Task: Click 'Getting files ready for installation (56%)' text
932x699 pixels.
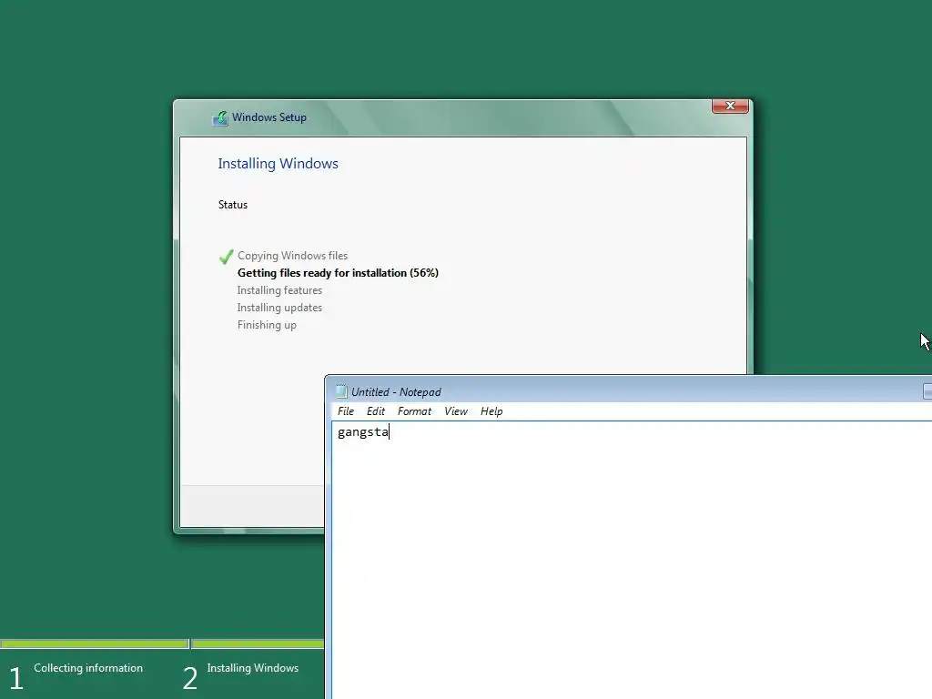Action: [338, 273]
